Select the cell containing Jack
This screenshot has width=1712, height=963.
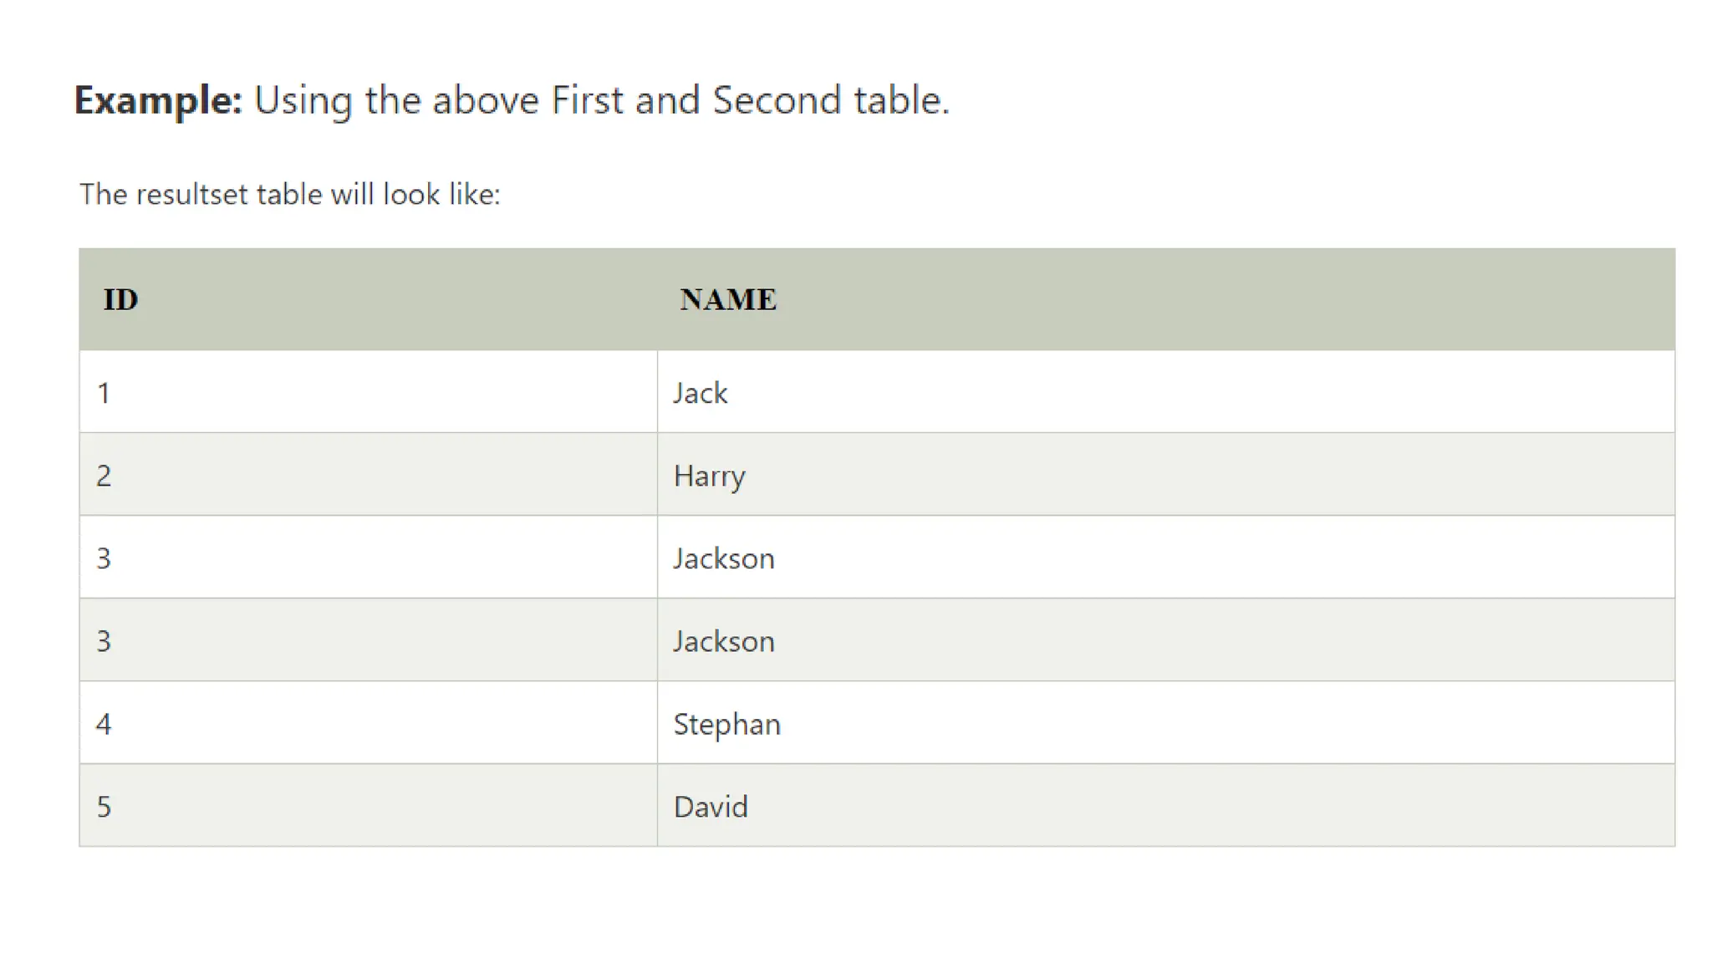701,393
